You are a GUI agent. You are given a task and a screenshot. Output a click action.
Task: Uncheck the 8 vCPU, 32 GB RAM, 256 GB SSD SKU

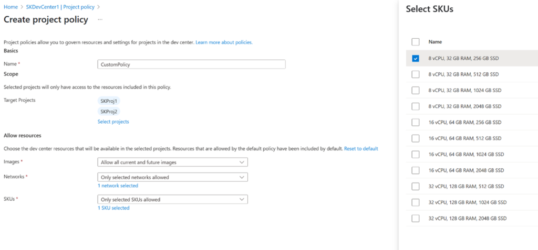pos(416,58)
